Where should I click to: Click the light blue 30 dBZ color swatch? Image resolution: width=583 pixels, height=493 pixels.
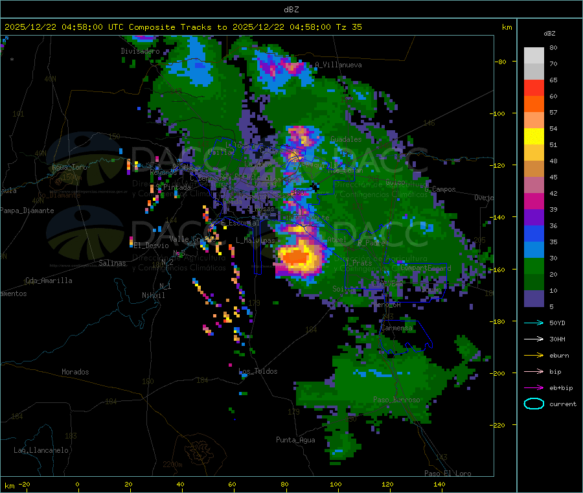coord(534,249)
